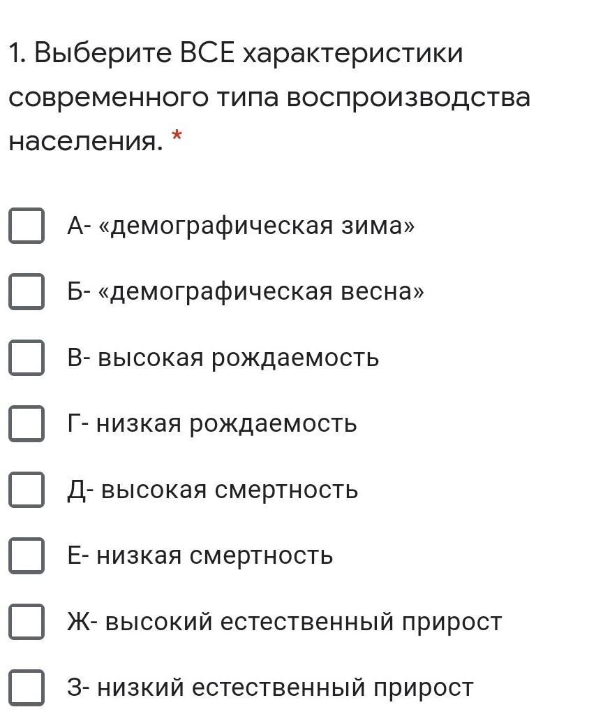603x728 pixels.
Task: Check the box for А- «демографическая зима»
Action: pyautogui.click(x=27, y=226)
